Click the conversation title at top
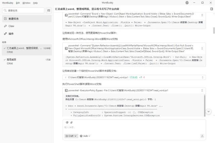This screenshot has height=143, width=215. [x=87, y=9]
